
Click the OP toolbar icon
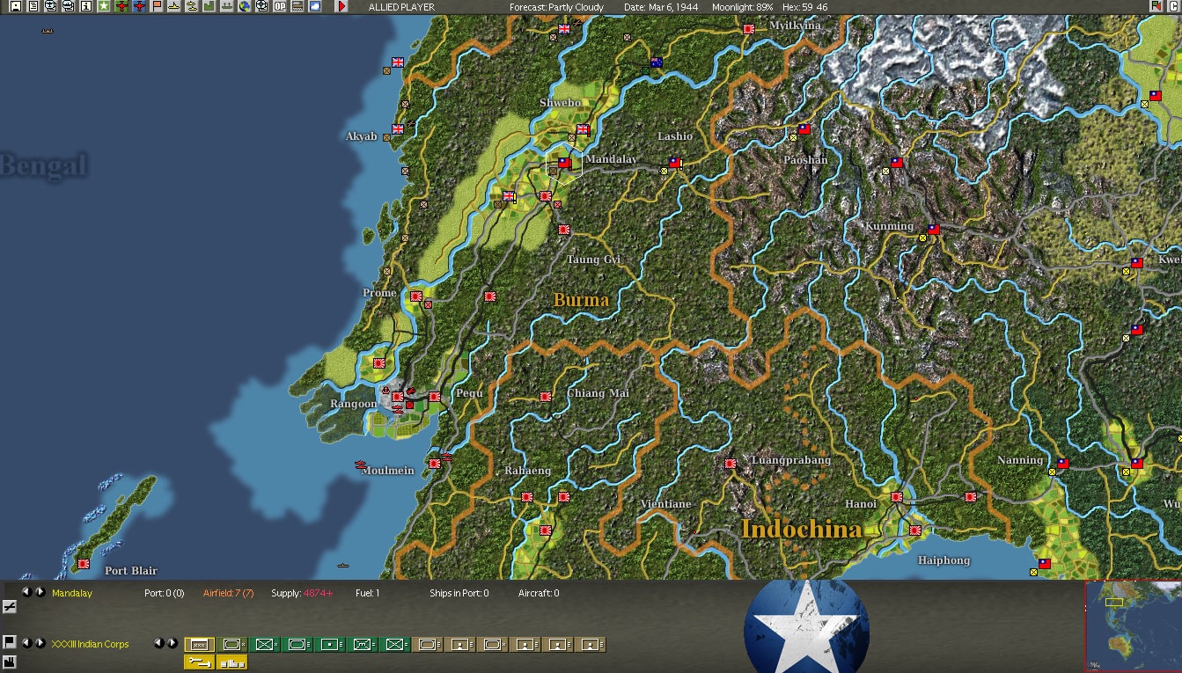point(279,6)
